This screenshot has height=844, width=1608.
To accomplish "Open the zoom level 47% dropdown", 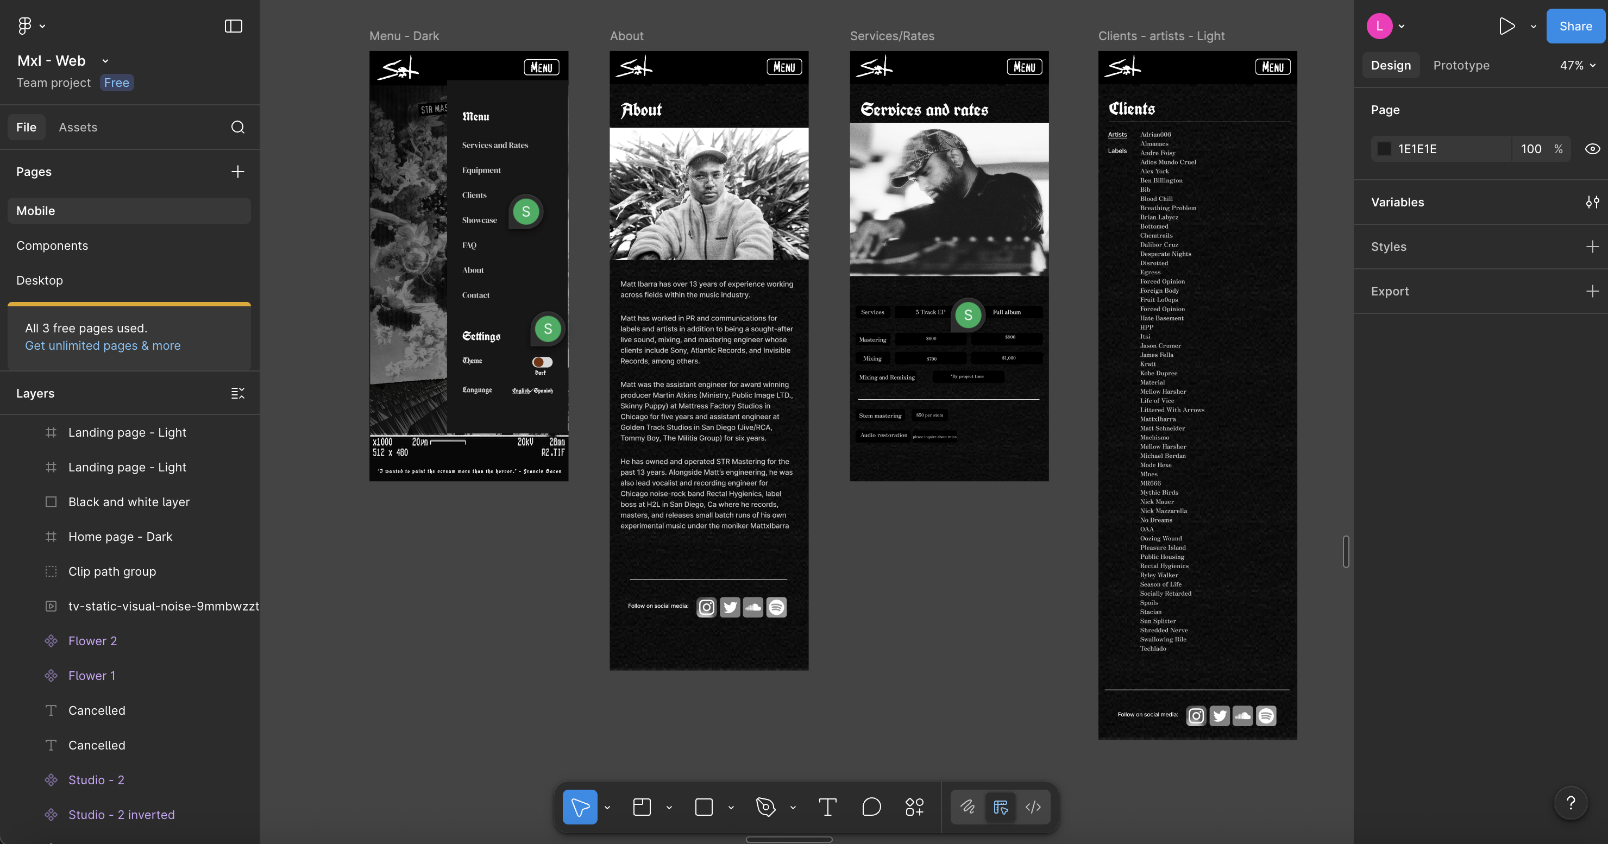I will pyautogui.click(x=1578, y=66).
